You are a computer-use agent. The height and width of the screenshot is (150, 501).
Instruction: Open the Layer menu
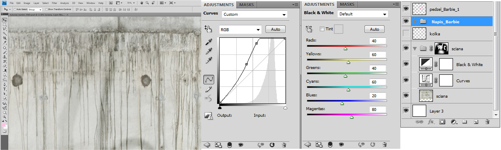[36, 3]
